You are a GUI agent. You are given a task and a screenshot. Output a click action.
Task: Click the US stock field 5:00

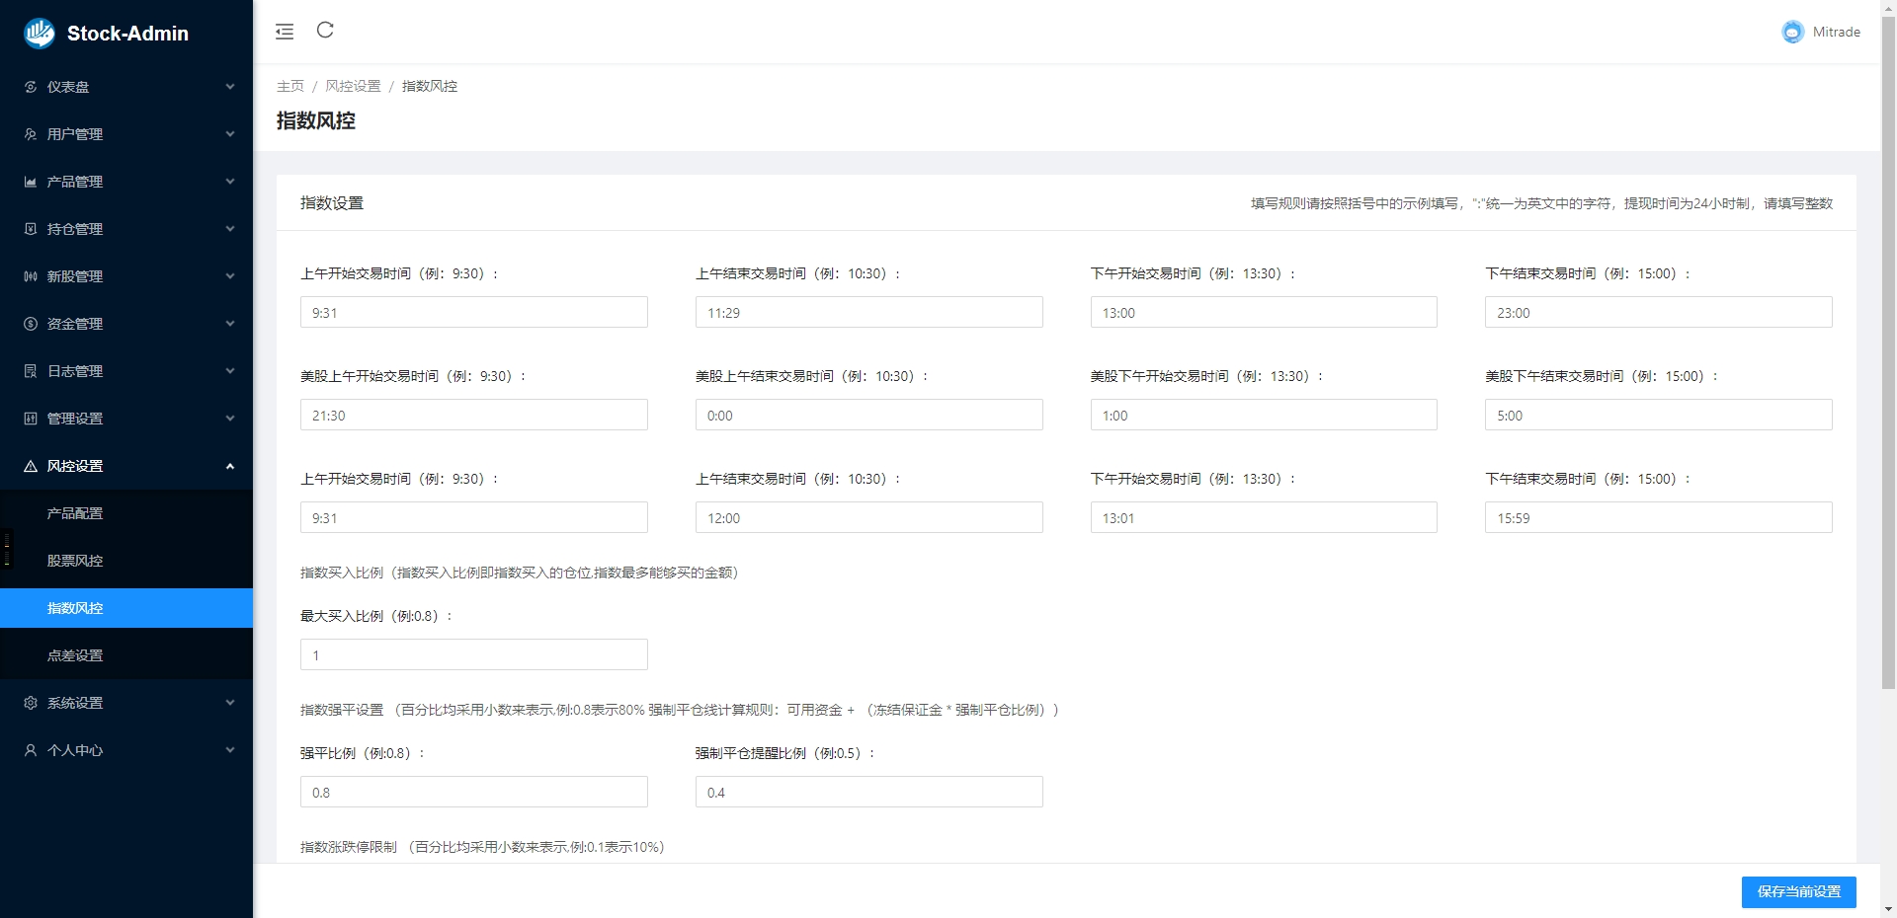tap(1659, 415)
